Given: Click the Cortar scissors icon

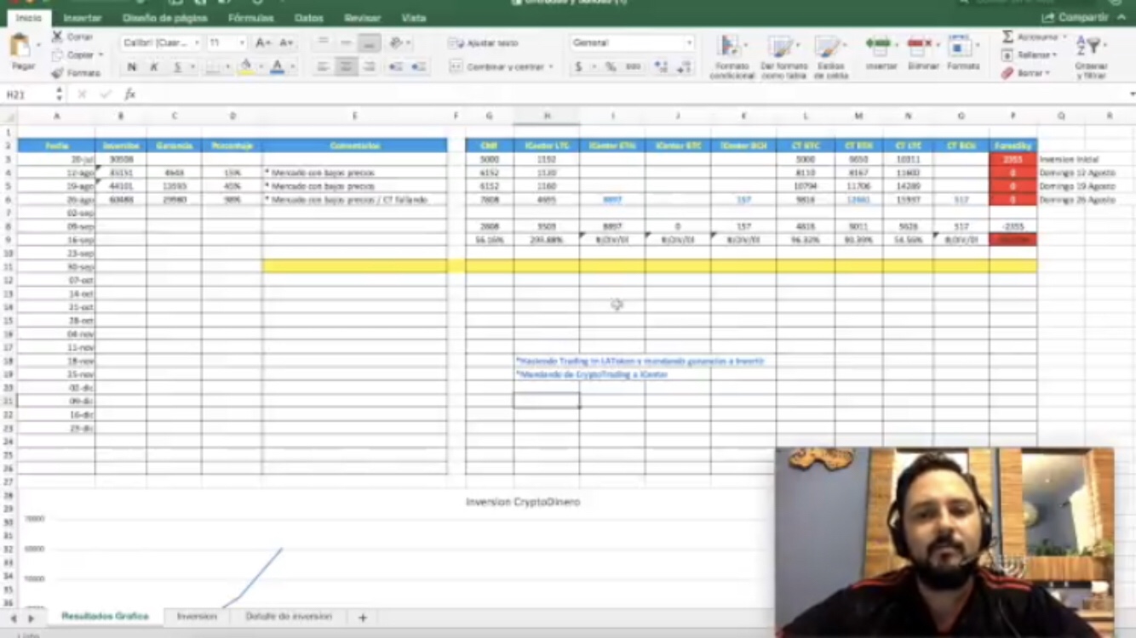Looking at the screenshot, I should [57, 37].
